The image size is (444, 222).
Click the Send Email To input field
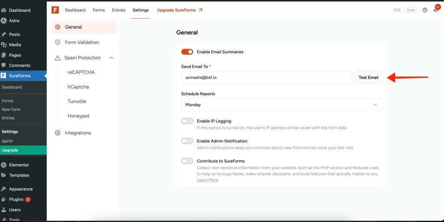[267, 77]
